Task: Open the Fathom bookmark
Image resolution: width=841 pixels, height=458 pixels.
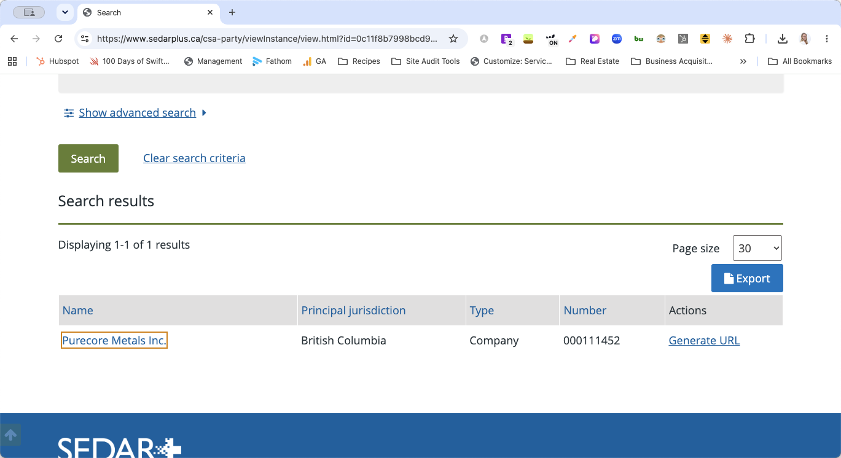Action: tap(272, 61)
